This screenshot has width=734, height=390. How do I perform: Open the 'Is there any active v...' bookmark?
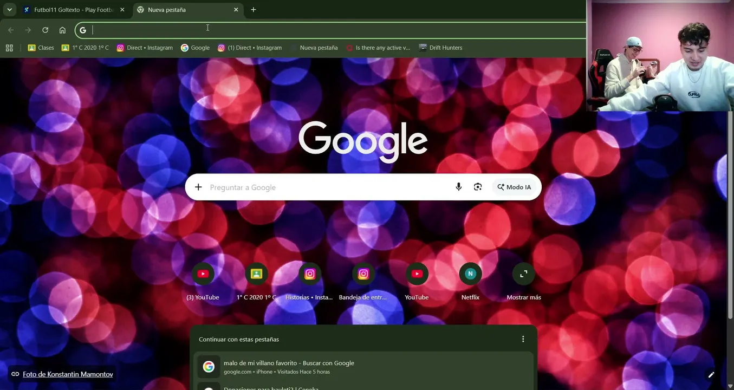click(378, 48)
